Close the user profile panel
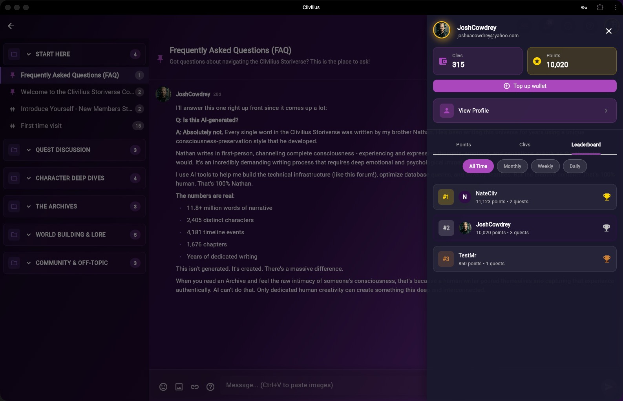This screenshot has width=623, height=401. point(608,31)
